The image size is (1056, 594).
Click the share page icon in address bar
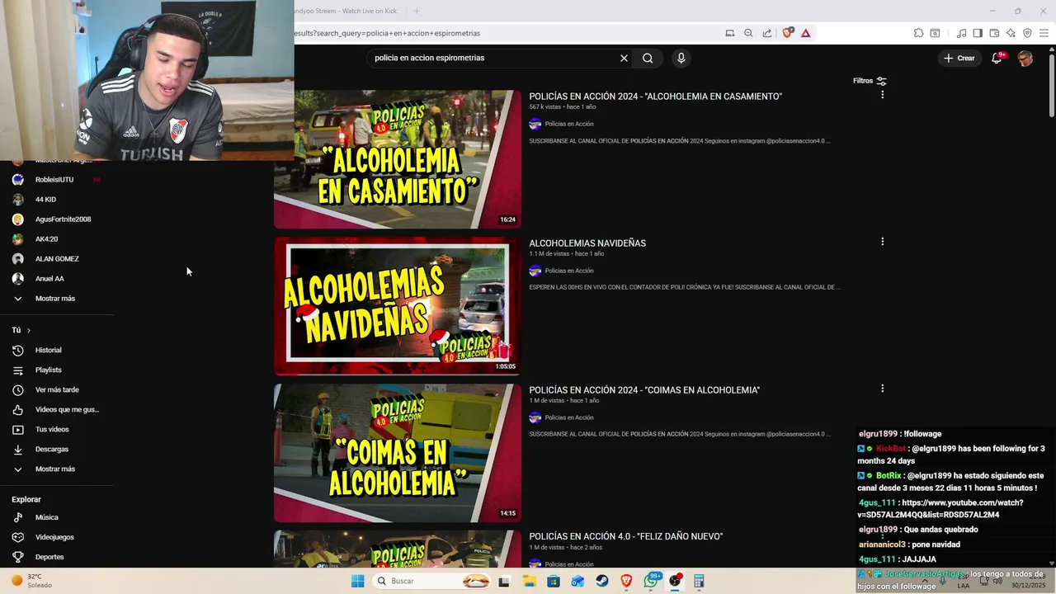pos(767,33)
